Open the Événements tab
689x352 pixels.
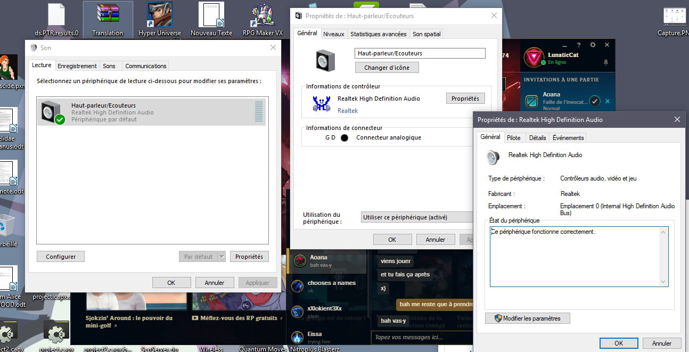[x=568, y=138]
